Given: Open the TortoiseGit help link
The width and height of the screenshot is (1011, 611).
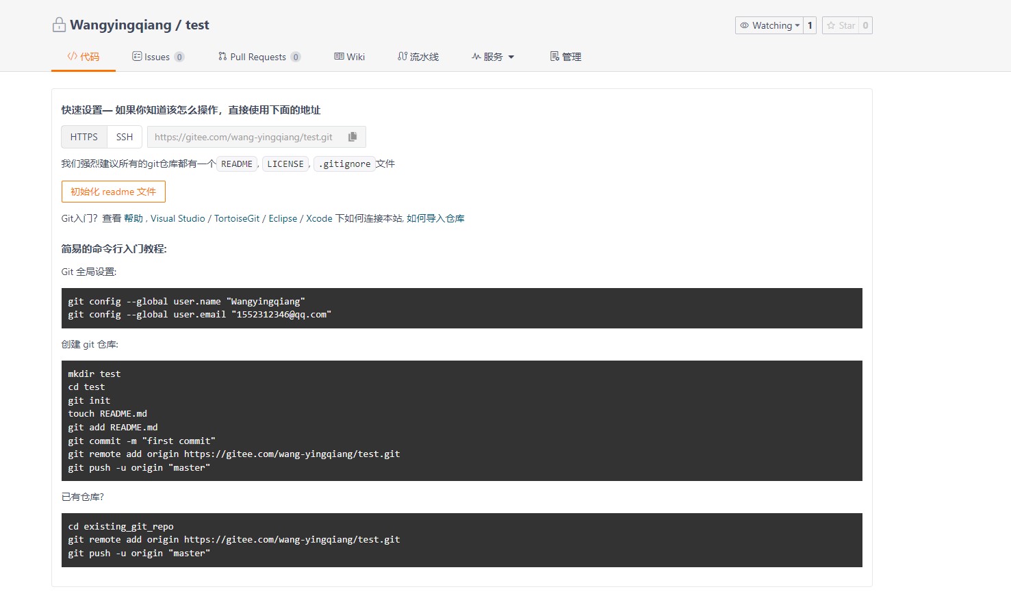Looking at the screenshot, I should [x=237, y=218].
